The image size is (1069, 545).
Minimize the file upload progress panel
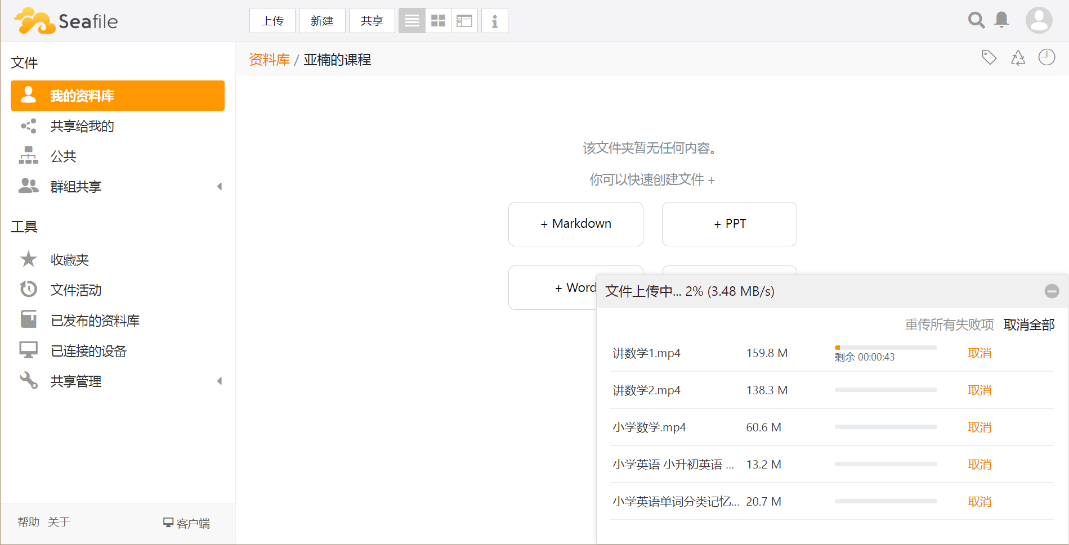tap(1052, 291)
